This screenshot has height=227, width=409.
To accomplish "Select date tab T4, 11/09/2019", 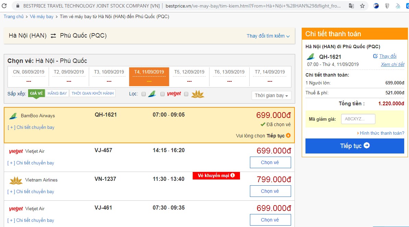I will point(149,77).
